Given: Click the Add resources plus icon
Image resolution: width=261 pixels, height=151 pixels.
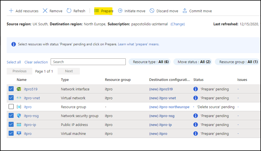Looking at the screenshot, I should (x=11, y=11).
